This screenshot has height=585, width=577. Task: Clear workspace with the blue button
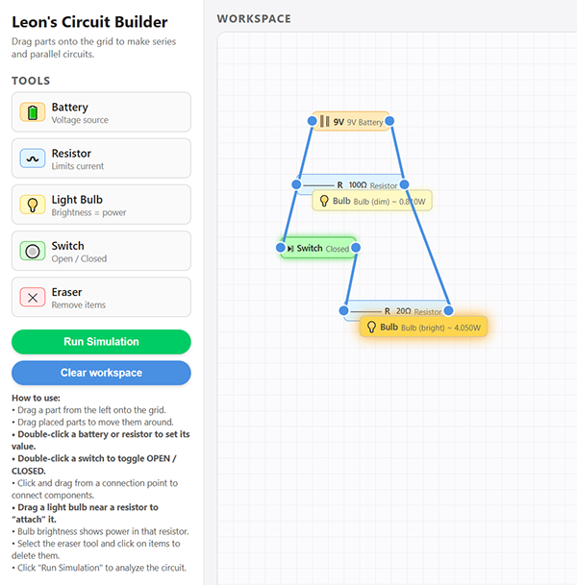101,373
